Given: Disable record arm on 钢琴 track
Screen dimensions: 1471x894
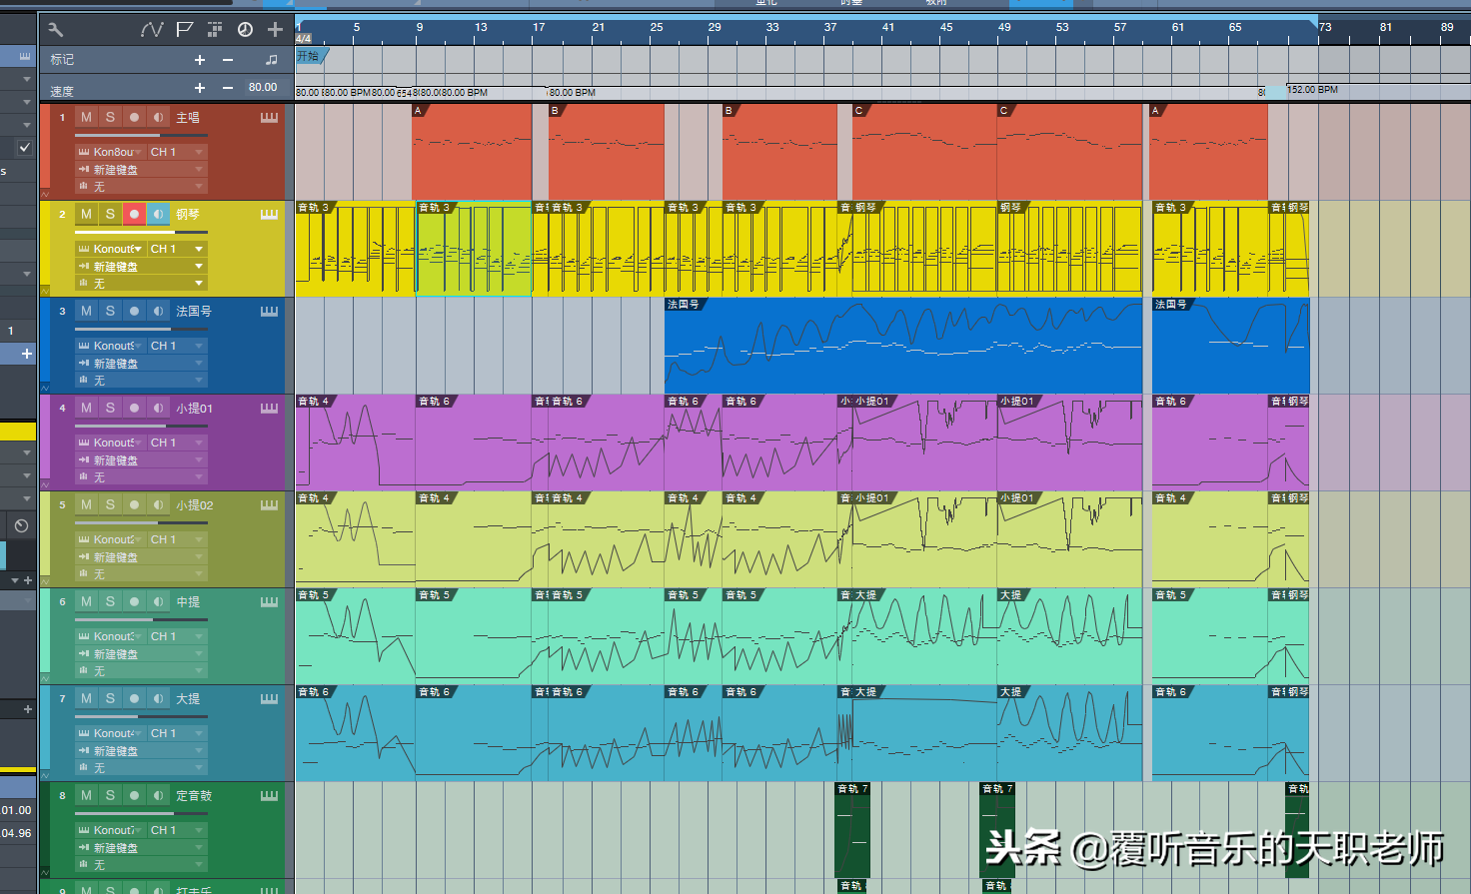Looking at the screenshot, I should click(x=134, y=215).
